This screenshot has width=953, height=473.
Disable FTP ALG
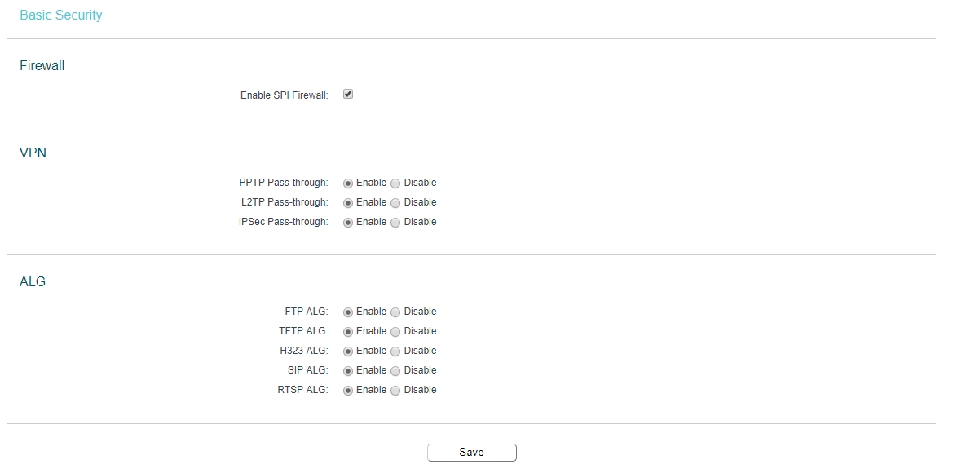pos(395,312)
